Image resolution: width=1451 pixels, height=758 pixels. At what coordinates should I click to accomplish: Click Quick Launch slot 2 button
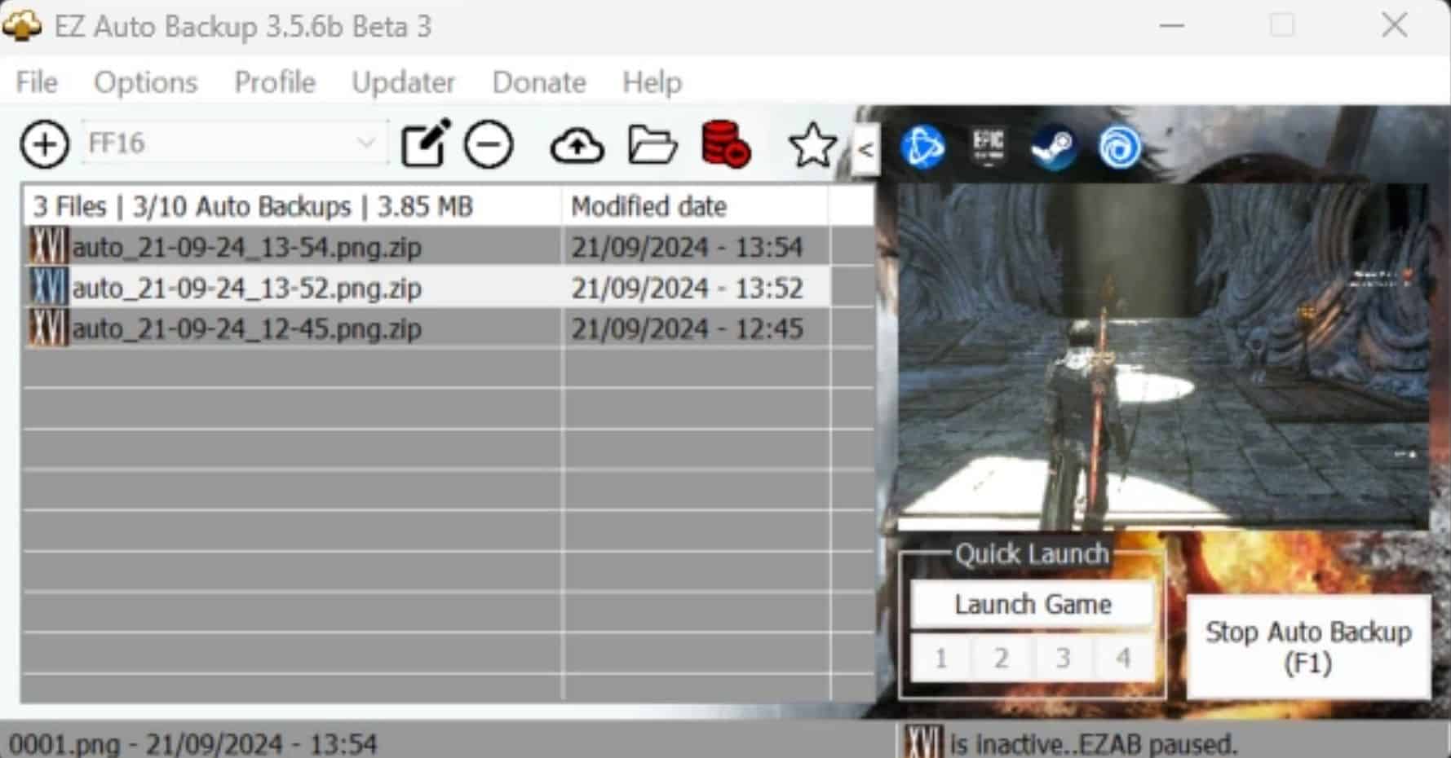pyautogui.click(x=1002, y=657)
